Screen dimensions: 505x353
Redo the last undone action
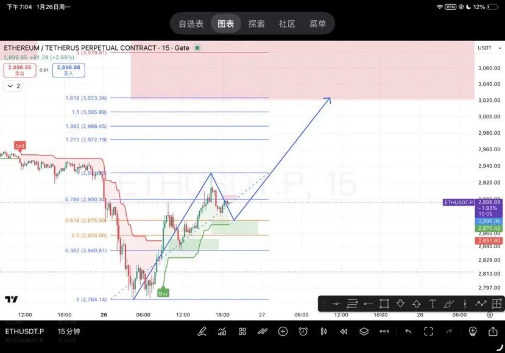pyautogui.click(x=449, y=332)
